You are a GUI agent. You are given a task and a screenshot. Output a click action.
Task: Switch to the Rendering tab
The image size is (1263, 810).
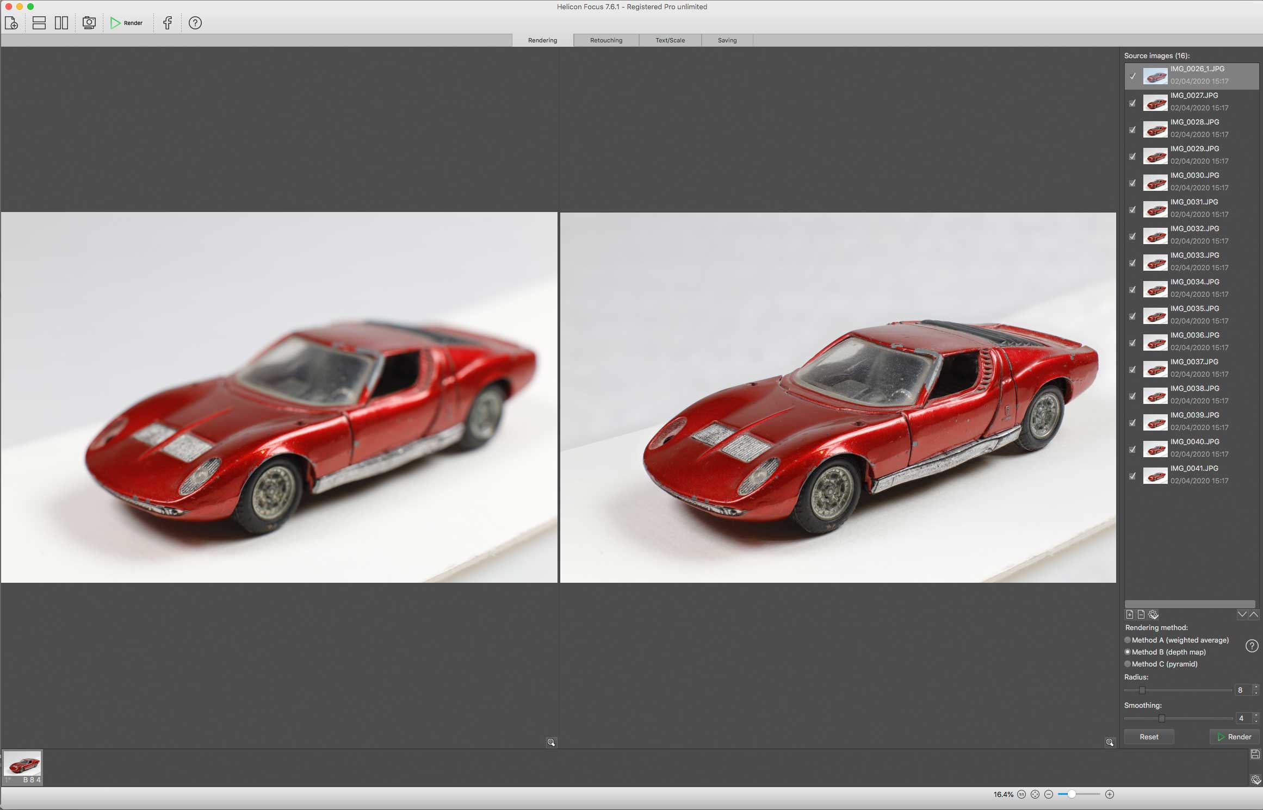click(542, 40)
